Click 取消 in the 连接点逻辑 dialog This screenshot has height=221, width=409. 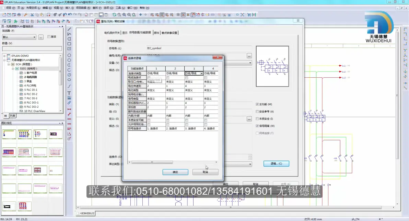pyautogui.click(x=205, y=172)
